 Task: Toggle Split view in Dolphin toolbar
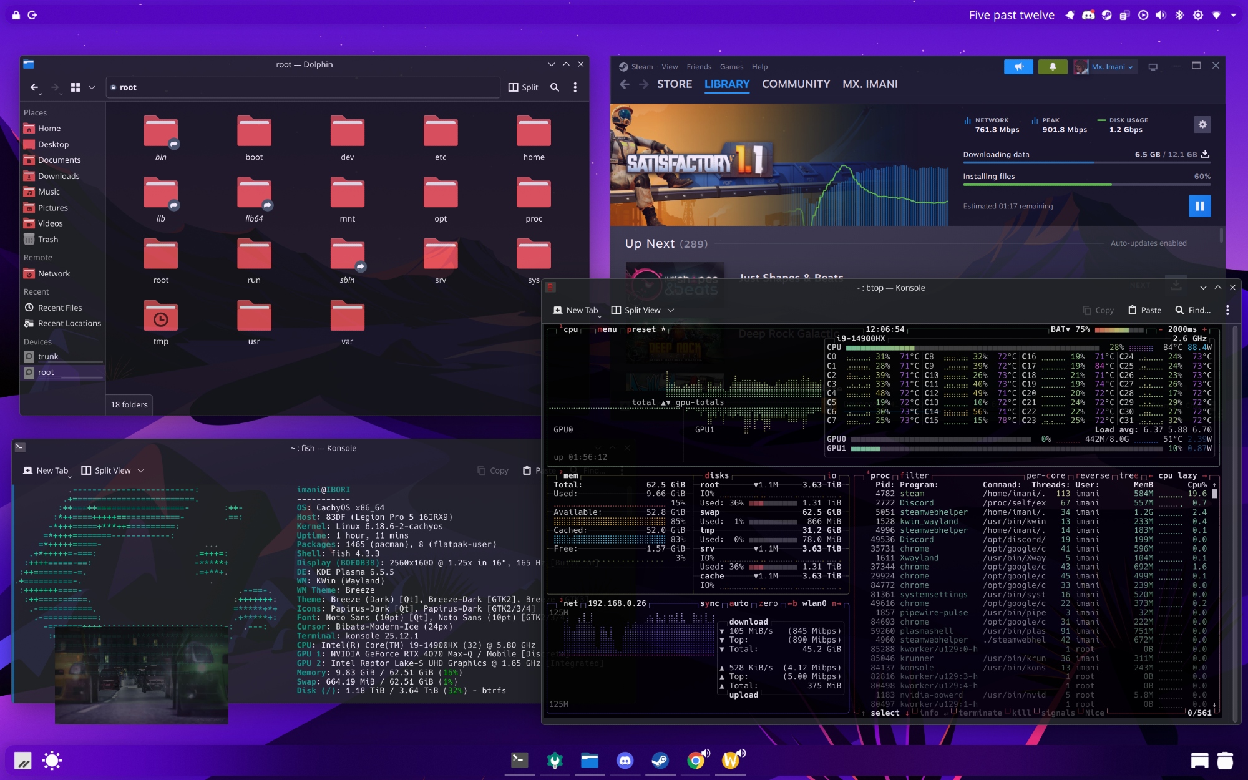pyautogui.click(x=523, y=87)
